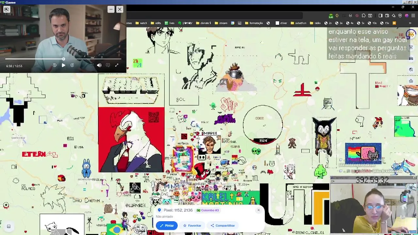
Task: Click the Pintar button
Action: pyautogui.click(x=167, y=226)
